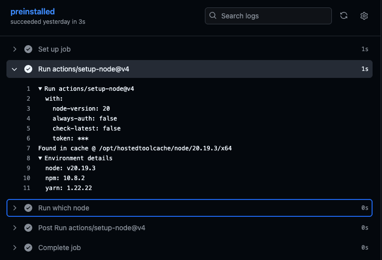Click log line number 6
Image resolution: width=382 pixels, height=260 pixels.
click(x=28, y=138)
